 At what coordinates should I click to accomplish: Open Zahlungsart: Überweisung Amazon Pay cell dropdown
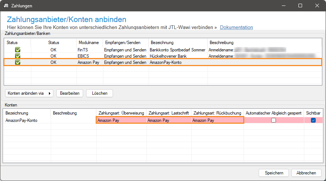(x=121, y=120)
